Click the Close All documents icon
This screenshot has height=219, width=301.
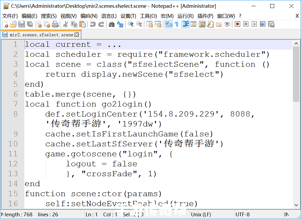(47, 24)
